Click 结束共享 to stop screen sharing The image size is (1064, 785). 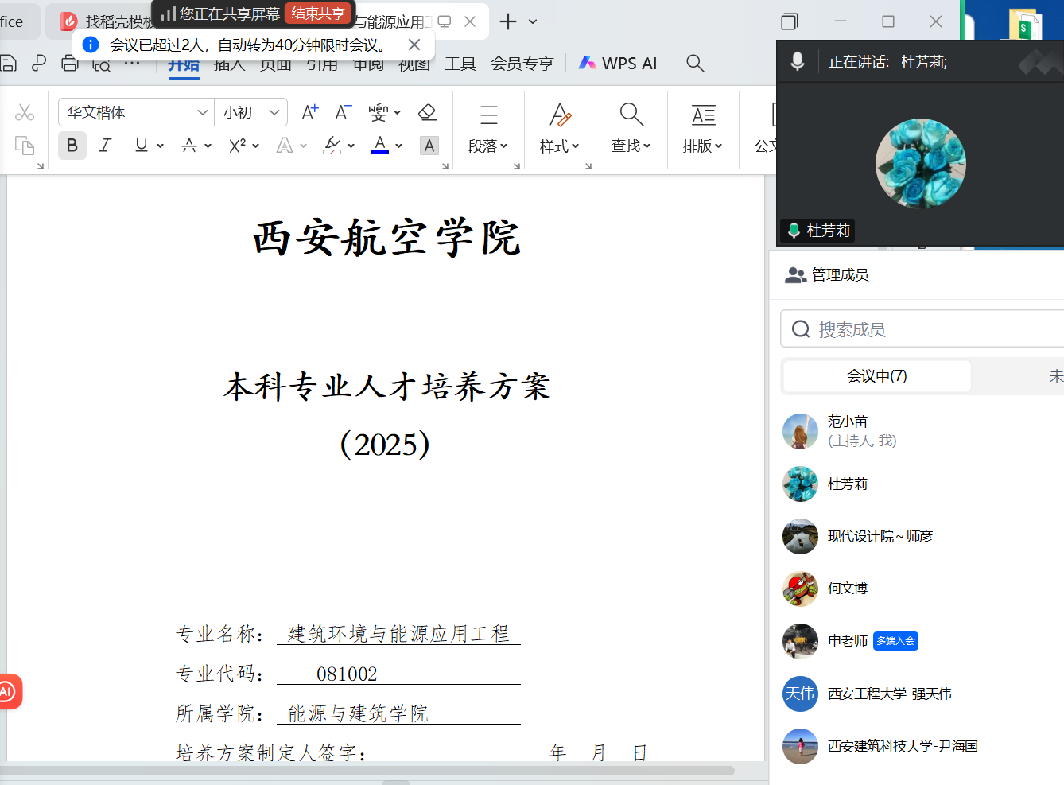318,14
